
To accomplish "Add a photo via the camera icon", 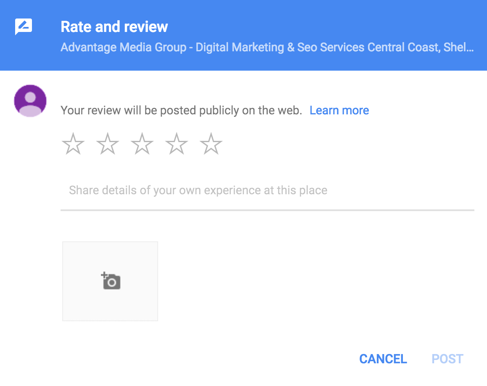I will [111, 281].
